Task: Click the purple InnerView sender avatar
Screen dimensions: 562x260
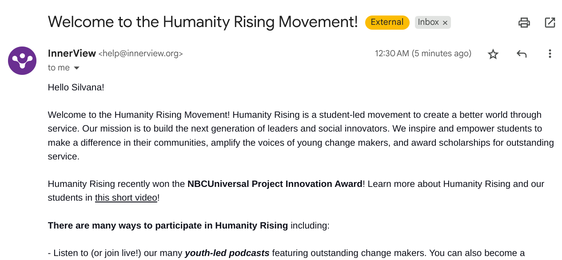Action: [22, 61]
